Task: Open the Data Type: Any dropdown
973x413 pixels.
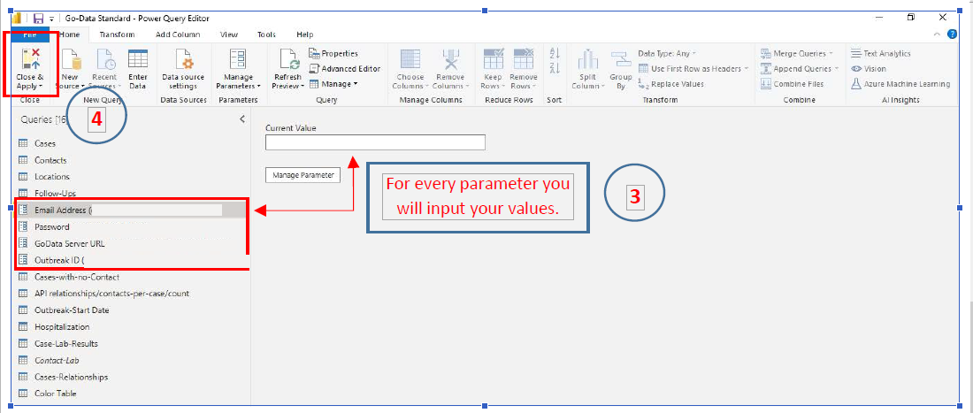Action: pyautogui.click(x=670, y=53)
